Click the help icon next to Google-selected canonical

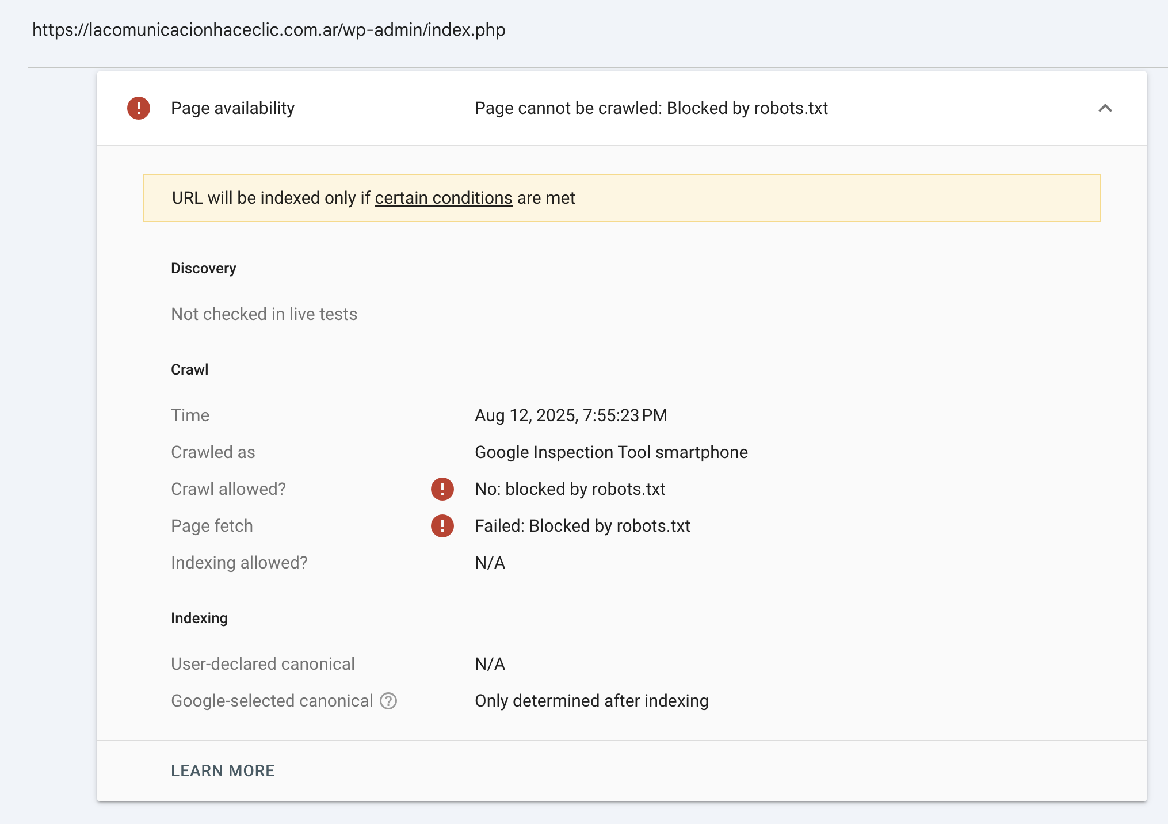click(388, 701)
